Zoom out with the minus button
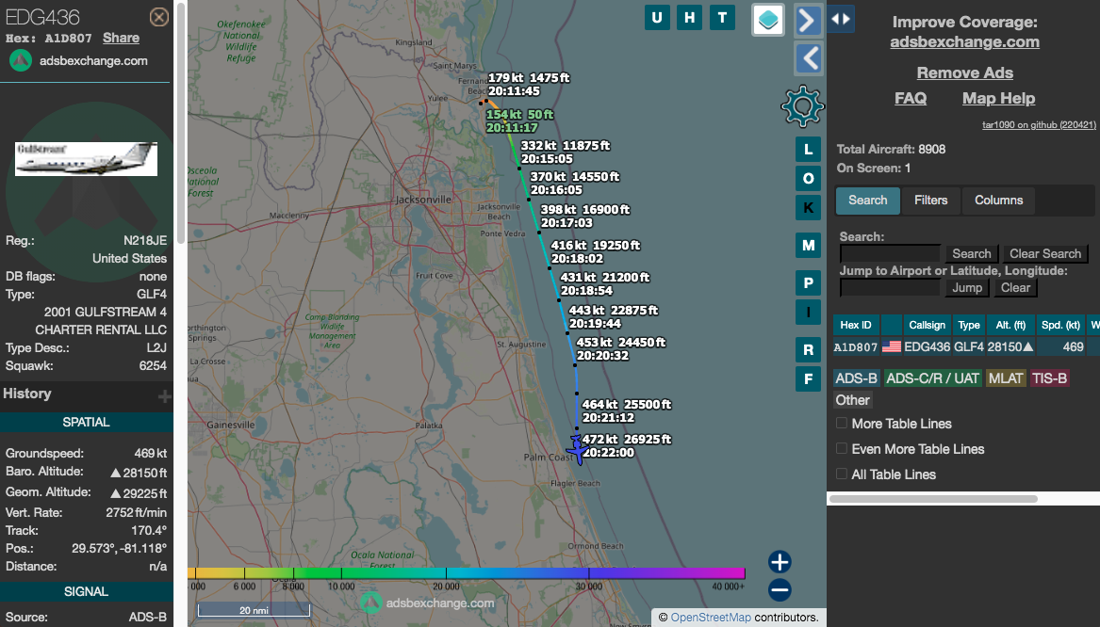This screenshot has width=1100, height=627. coord(780,590)
